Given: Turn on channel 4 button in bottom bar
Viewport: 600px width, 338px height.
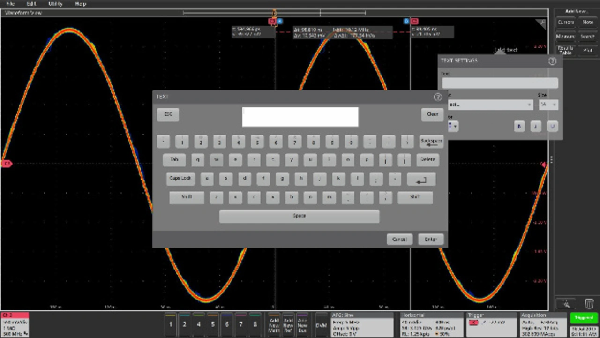Looking at the screenshot, I should pyautogui.click(x=199, y=323).
